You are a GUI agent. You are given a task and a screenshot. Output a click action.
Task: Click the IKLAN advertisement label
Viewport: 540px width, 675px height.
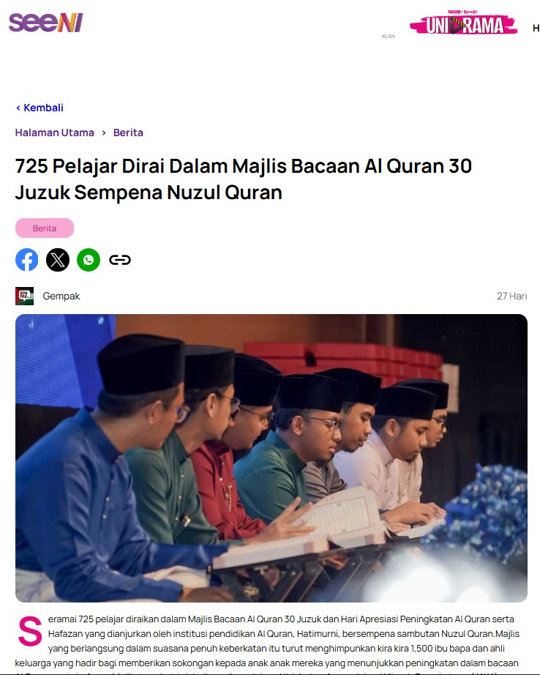click(x=388, y=36)
